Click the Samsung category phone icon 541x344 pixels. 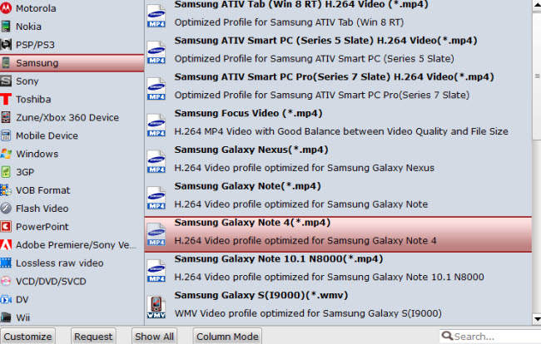click(6, 62)
